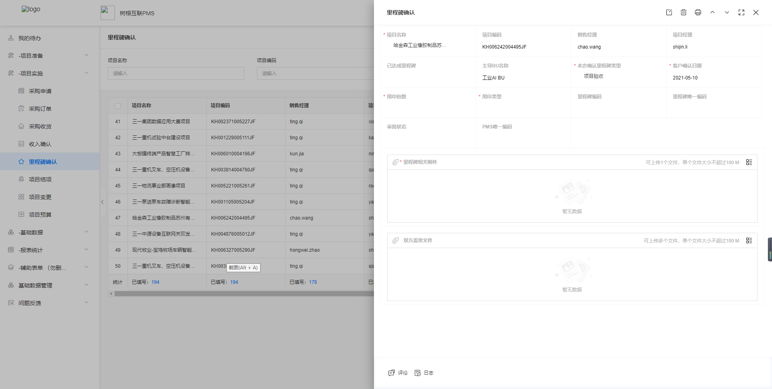The width and height of the screenshot is (772, 389).
Task: Open 项目结项 menu item
Action: click(x=49, y=179)
